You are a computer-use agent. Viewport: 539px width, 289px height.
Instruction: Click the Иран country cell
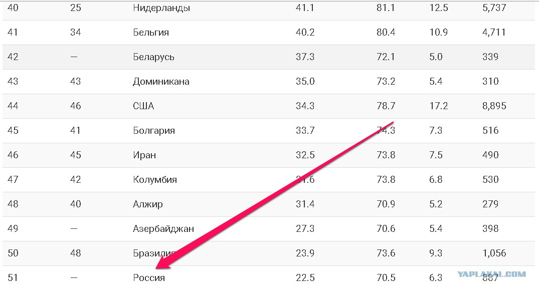pos(144,155)
